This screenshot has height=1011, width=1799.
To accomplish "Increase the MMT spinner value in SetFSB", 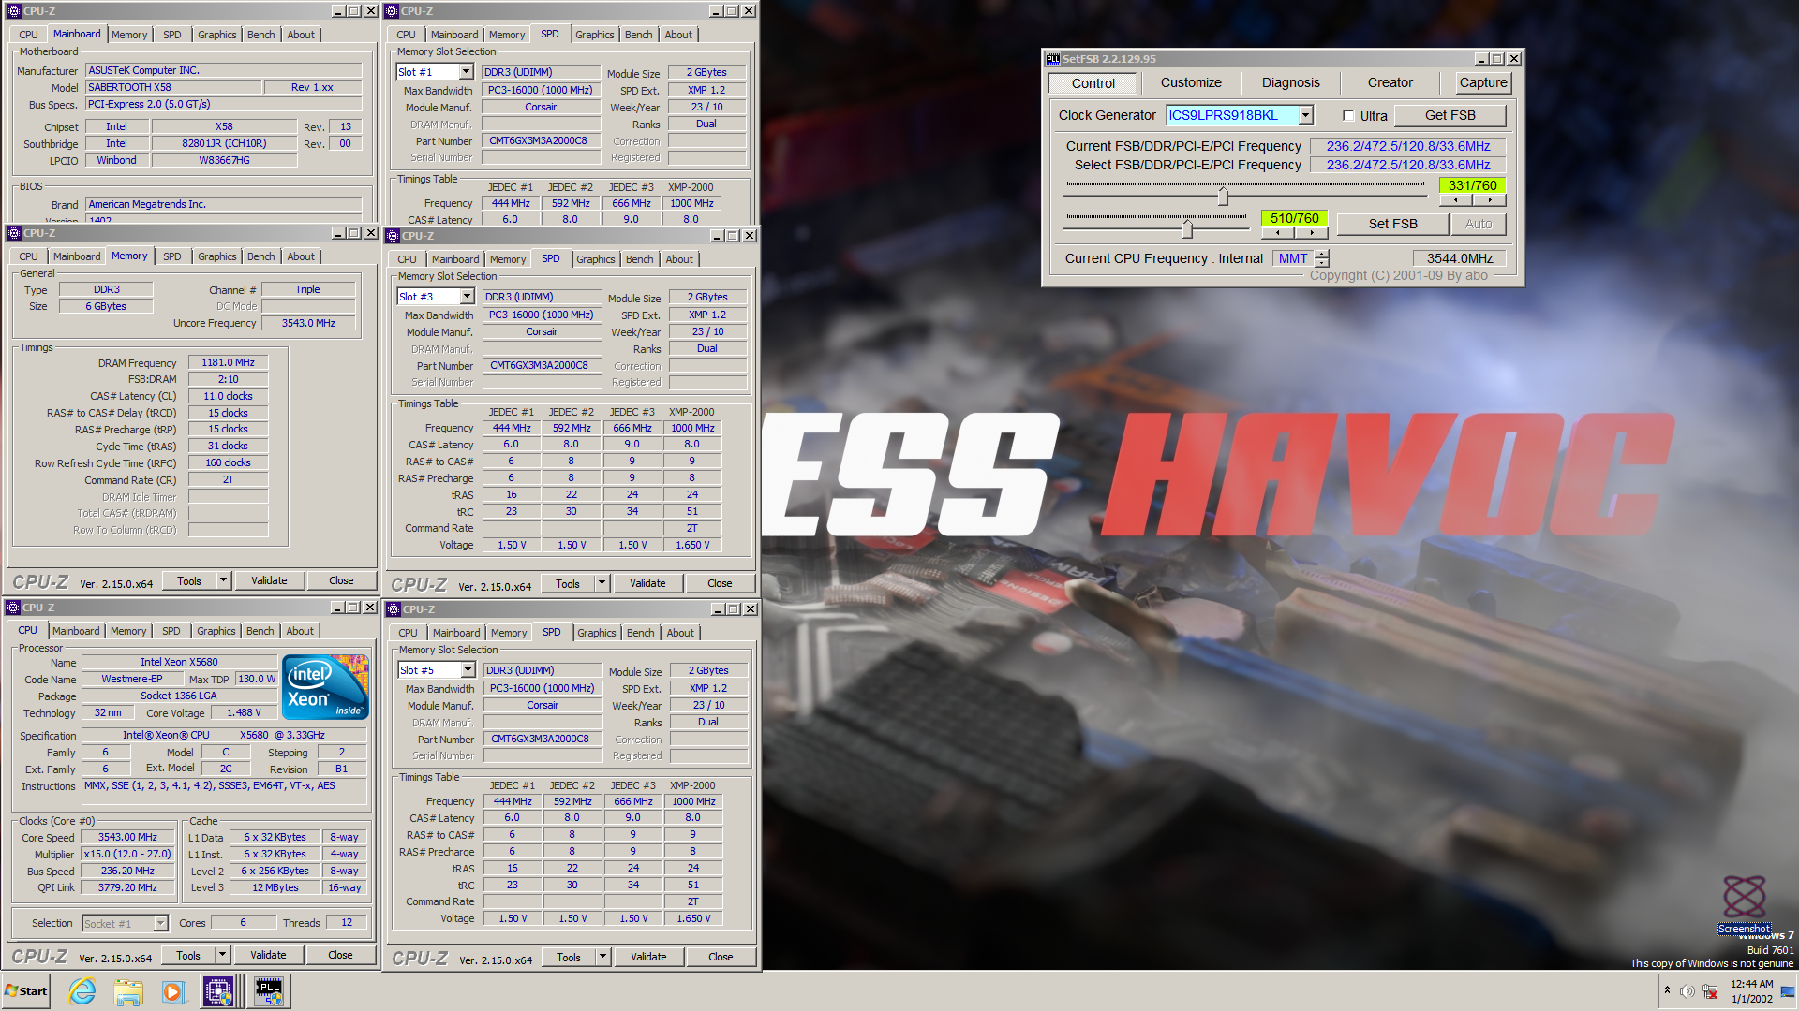I will coord(1322,254).
